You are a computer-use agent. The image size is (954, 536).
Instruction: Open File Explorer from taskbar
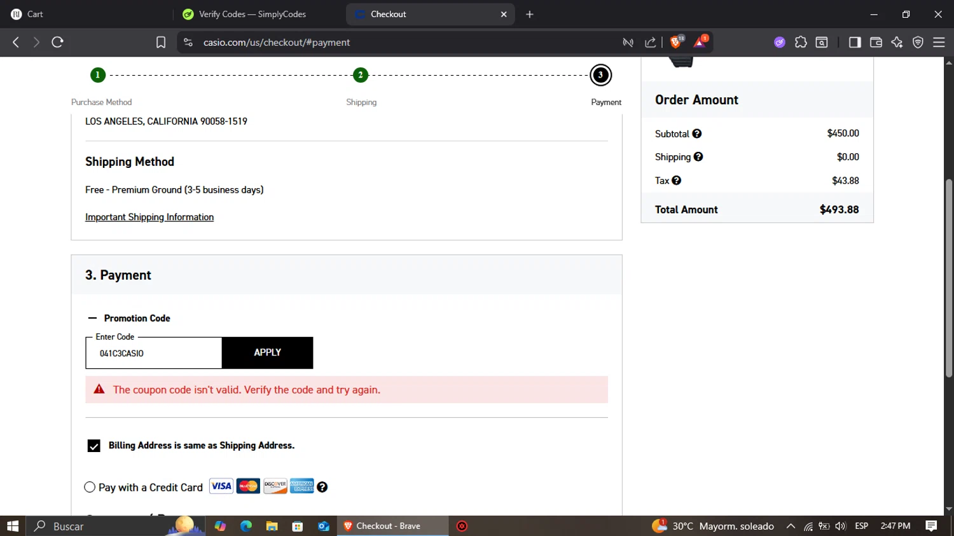pyautogui.click(x=272, y=526)
